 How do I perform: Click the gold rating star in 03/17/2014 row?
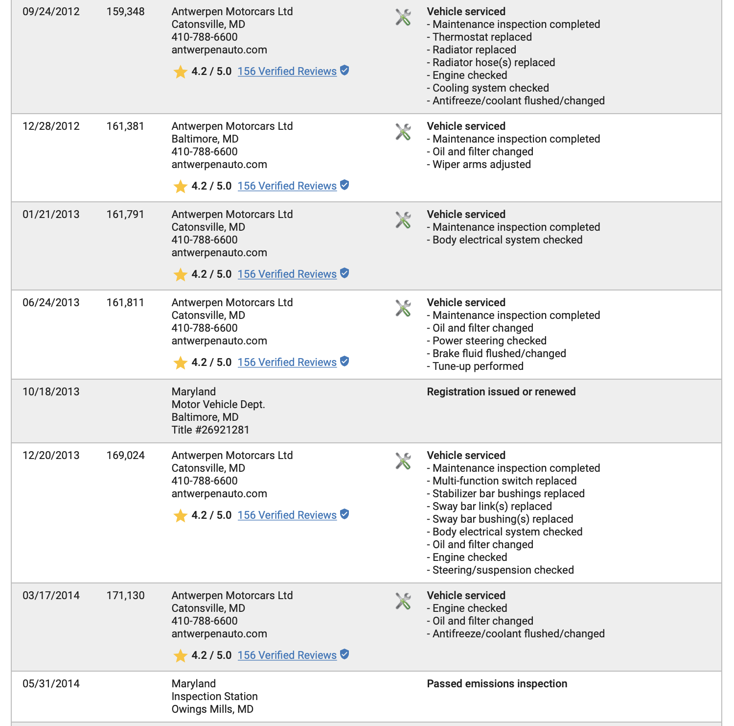coord(181,656)
